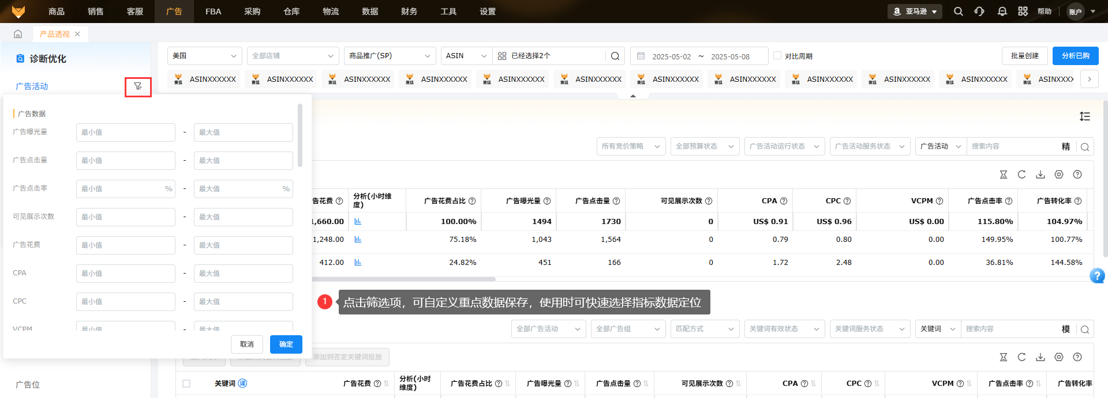Click the filter funnel icon beside 广告活动

tap(138, 86)
